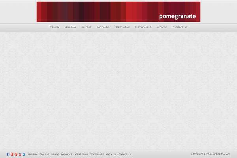
Task: Open the Pinterest icon in footer
Action: click(16, 154)
